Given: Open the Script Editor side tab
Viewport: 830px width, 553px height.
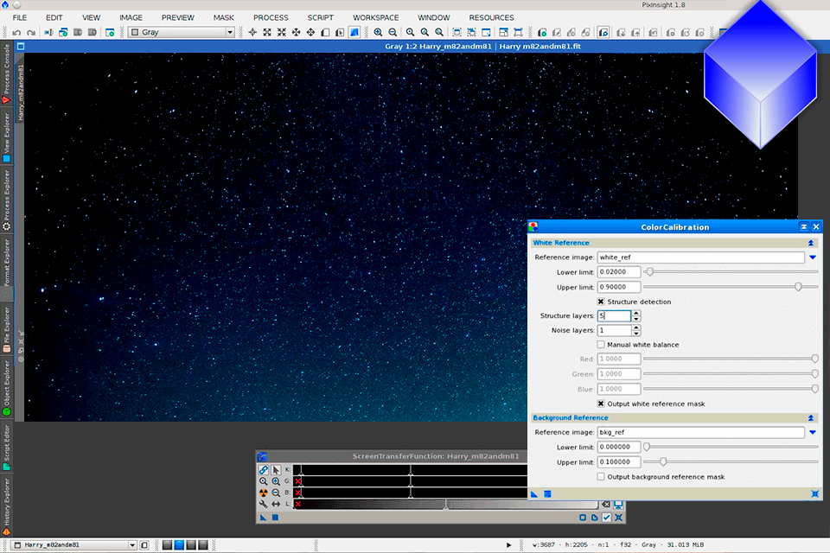Looking at the screenshot, I should (6, 448).
